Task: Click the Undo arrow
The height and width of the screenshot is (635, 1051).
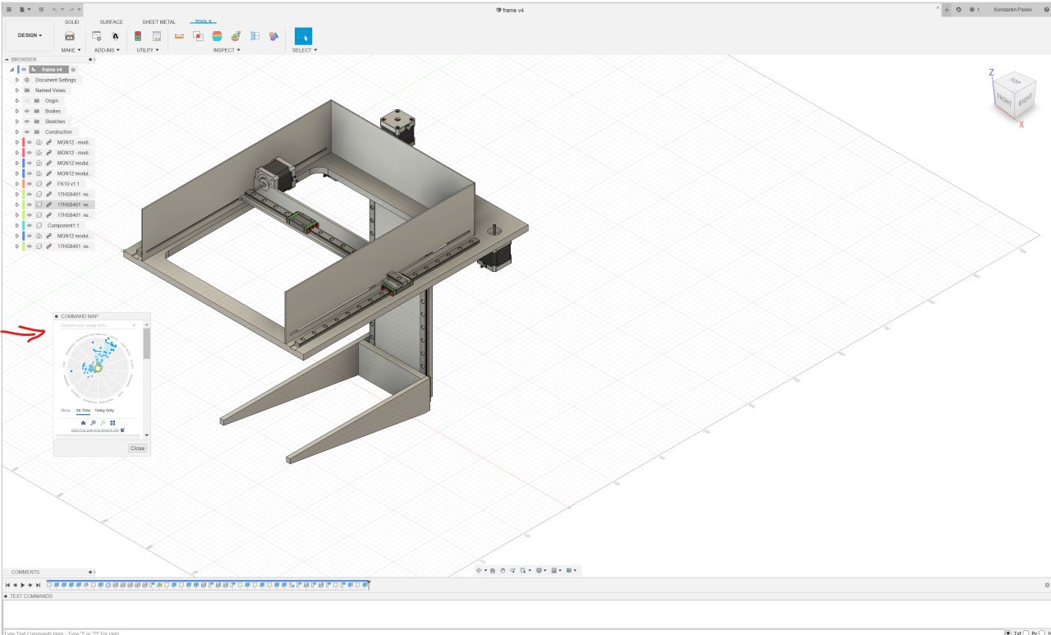Action: coord(55,9)
